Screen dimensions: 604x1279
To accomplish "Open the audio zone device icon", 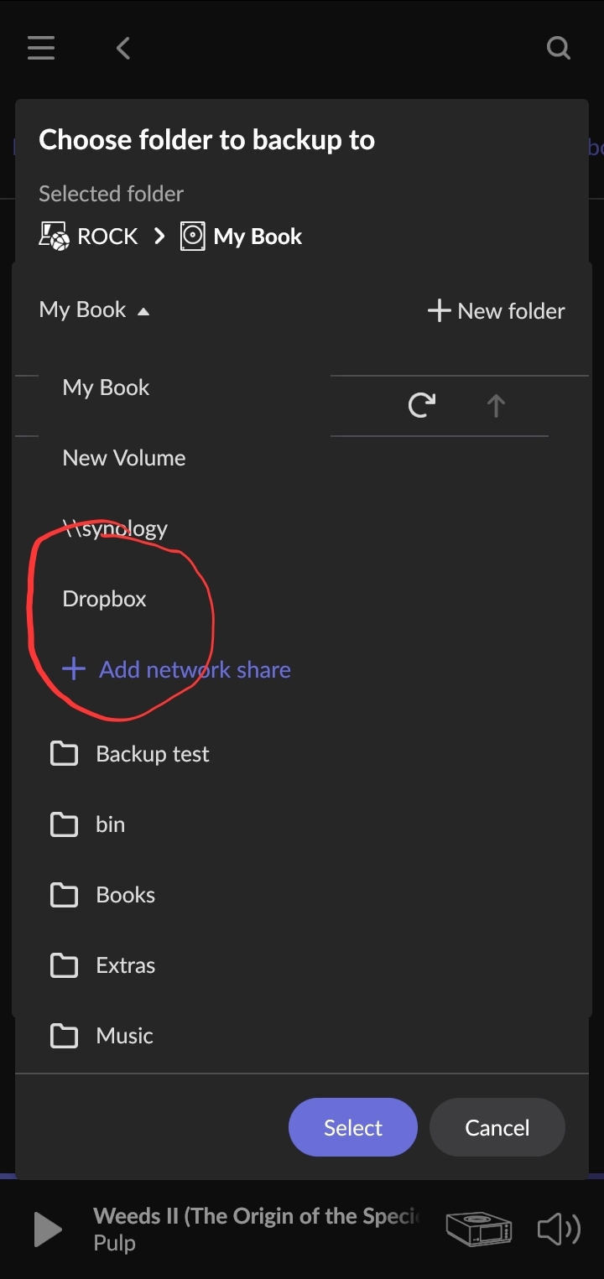I will pos(478,1230).
